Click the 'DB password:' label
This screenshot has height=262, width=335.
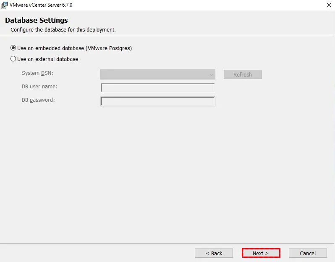tap(38, 100)
